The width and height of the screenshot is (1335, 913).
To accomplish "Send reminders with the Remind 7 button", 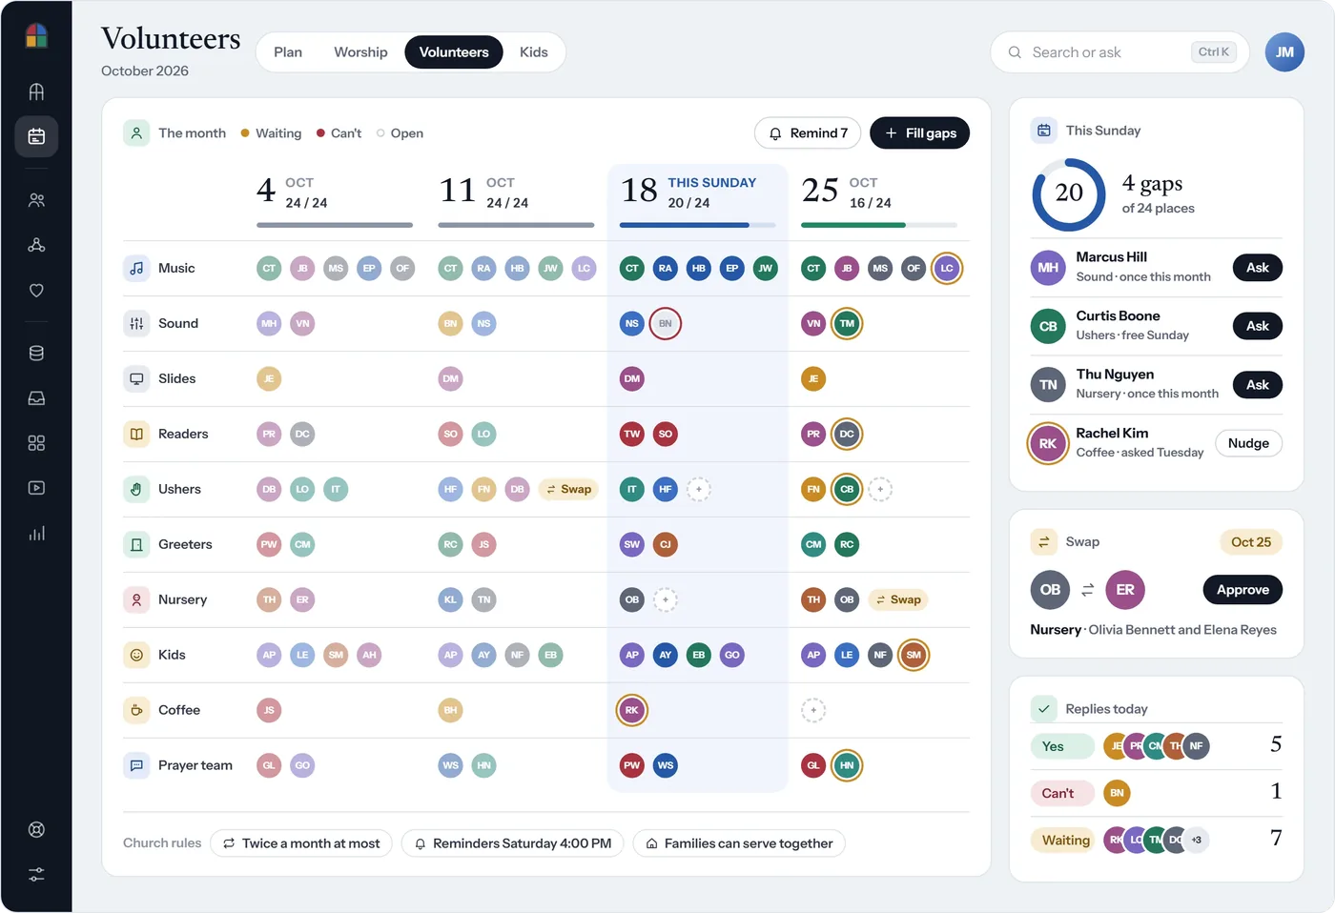I will (808, 133).
